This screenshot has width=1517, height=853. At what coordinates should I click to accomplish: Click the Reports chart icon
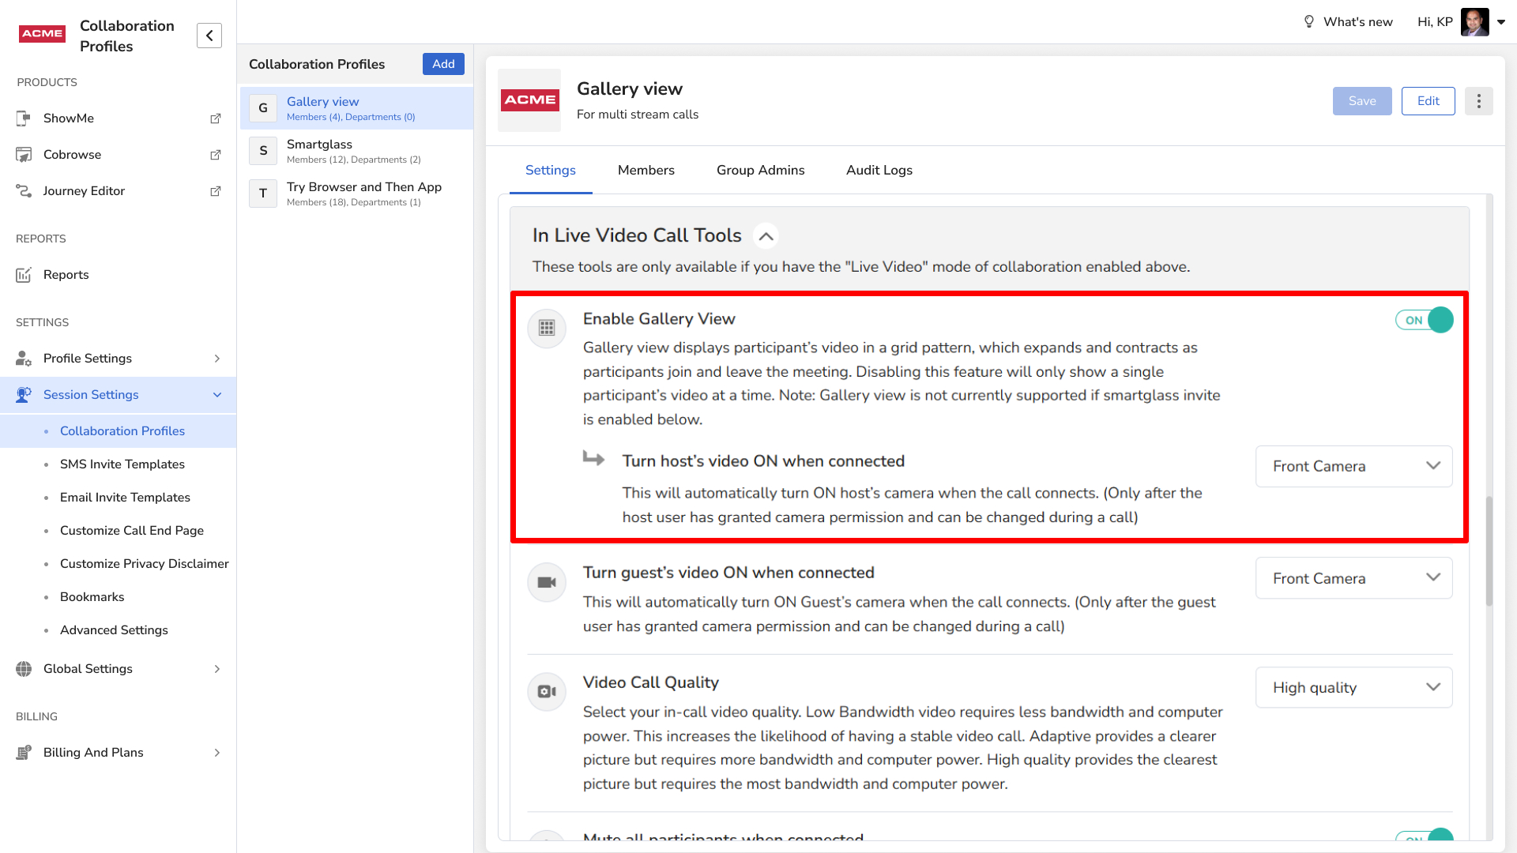pyautogui.click(x=24, y=275)
